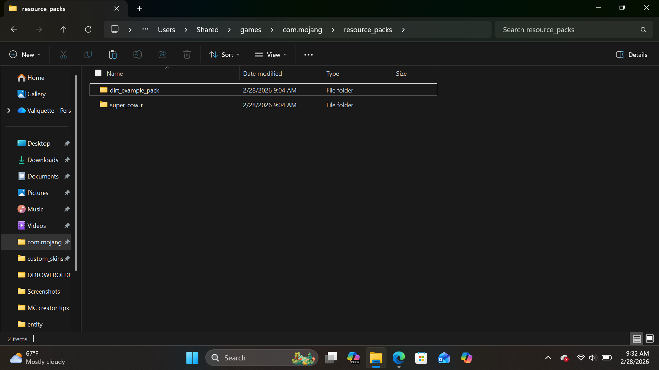Viewport: 659px width, 370px height.
Task: Click the Paste clipboard icon
Action: [113, 54]
